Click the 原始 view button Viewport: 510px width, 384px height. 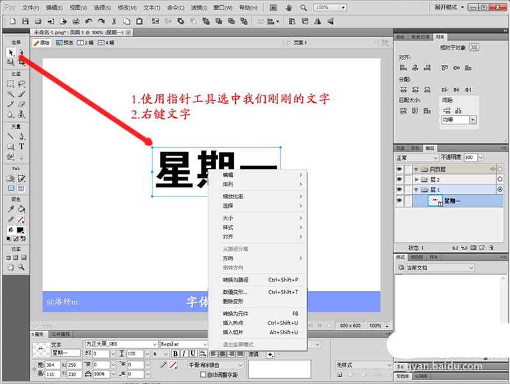tap(41, 43)
